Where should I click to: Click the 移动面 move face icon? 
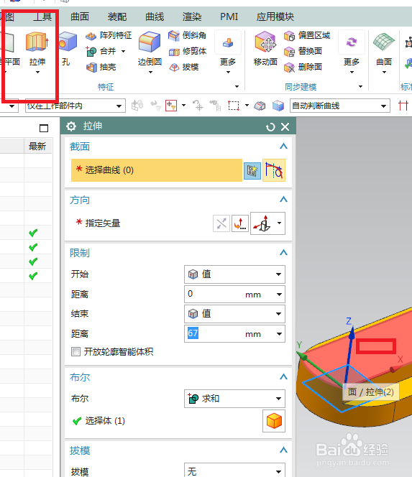[265, 42]
